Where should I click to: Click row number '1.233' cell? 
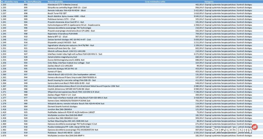click(4, 5)
